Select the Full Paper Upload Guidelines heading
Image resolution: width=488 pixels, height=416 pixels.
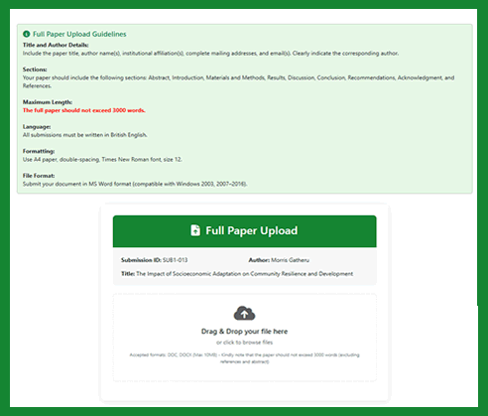[79, 34]
